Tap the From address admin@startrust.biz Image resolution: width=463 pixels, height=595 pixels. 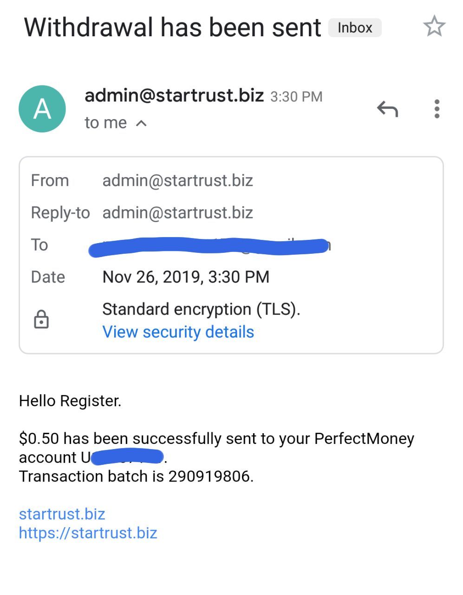pos(177,180)
